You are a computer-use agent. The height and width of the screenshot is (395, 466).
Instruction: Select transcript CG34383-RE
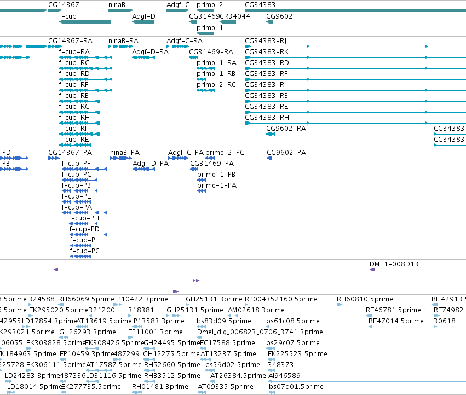click(266, 107)
